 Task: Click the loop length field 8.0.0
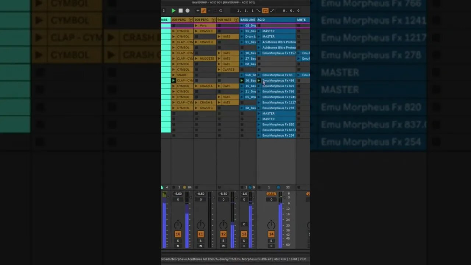point(291,11)
